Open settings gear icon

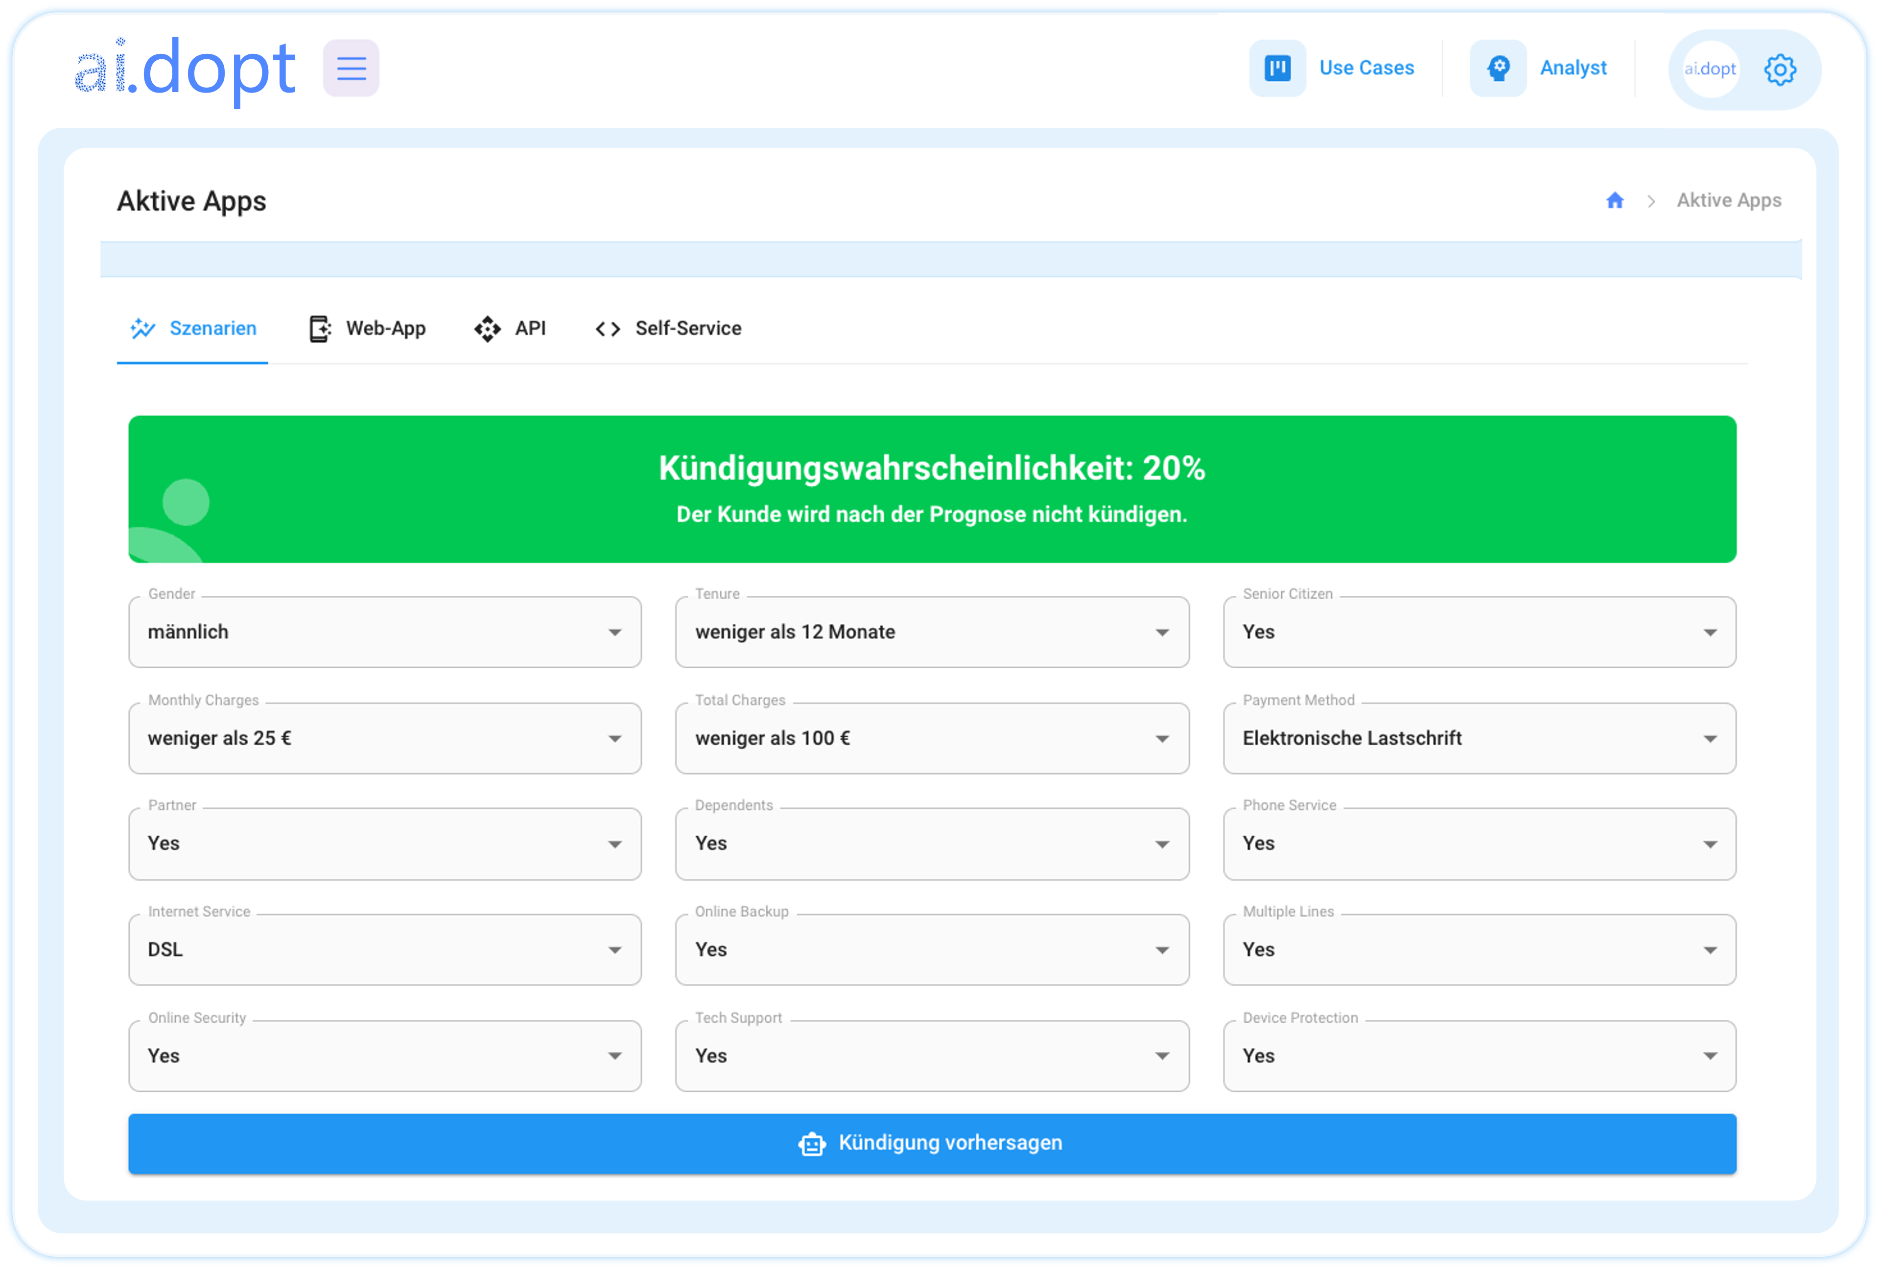click(1780, 70)
